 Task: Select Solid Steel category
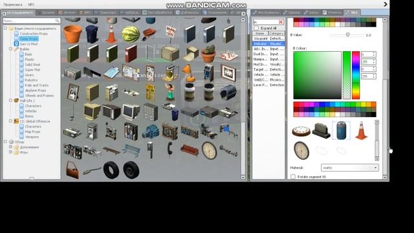coord(32,65)
